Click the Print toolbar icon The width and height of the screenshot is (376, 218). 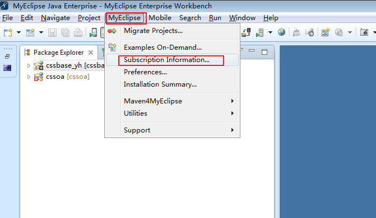click(78, 32)
